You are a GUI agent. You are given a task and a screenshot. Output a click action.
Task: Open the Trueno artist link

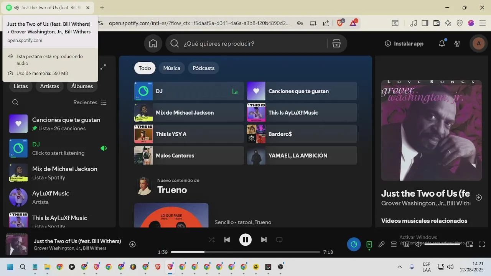[x=172, y=190]
